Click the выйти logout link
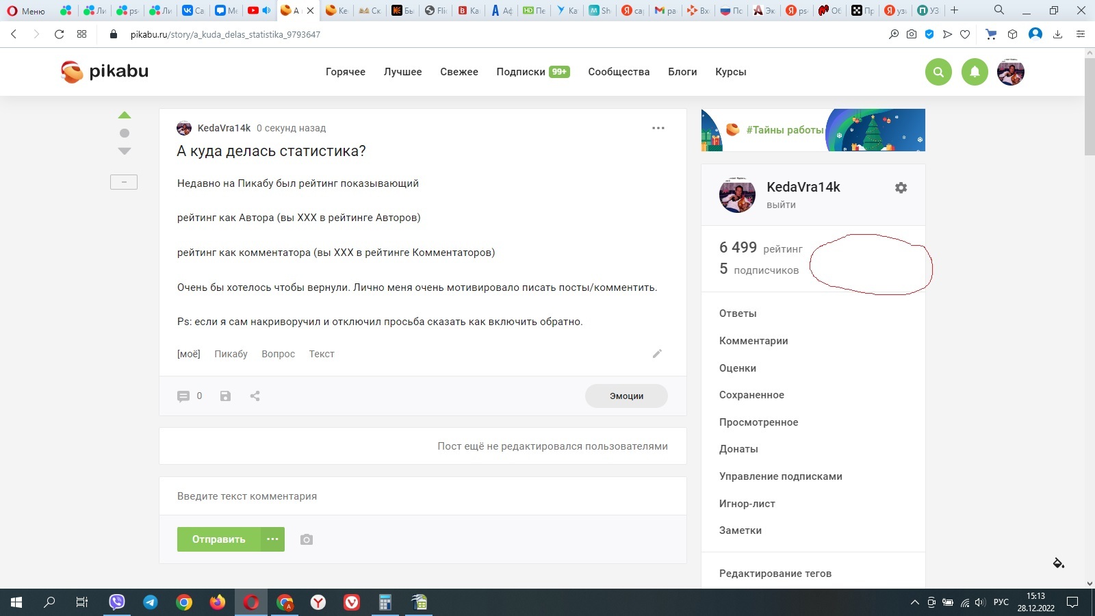This screenshot has height=616, width=1095. (781, 205)
